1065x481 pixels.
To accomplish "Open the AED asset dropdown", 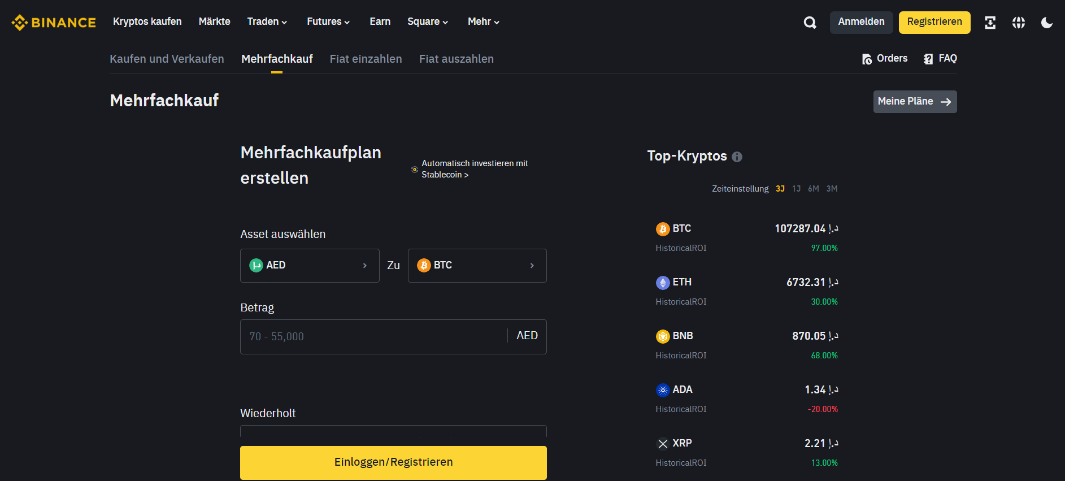I will tap(310, 266).
